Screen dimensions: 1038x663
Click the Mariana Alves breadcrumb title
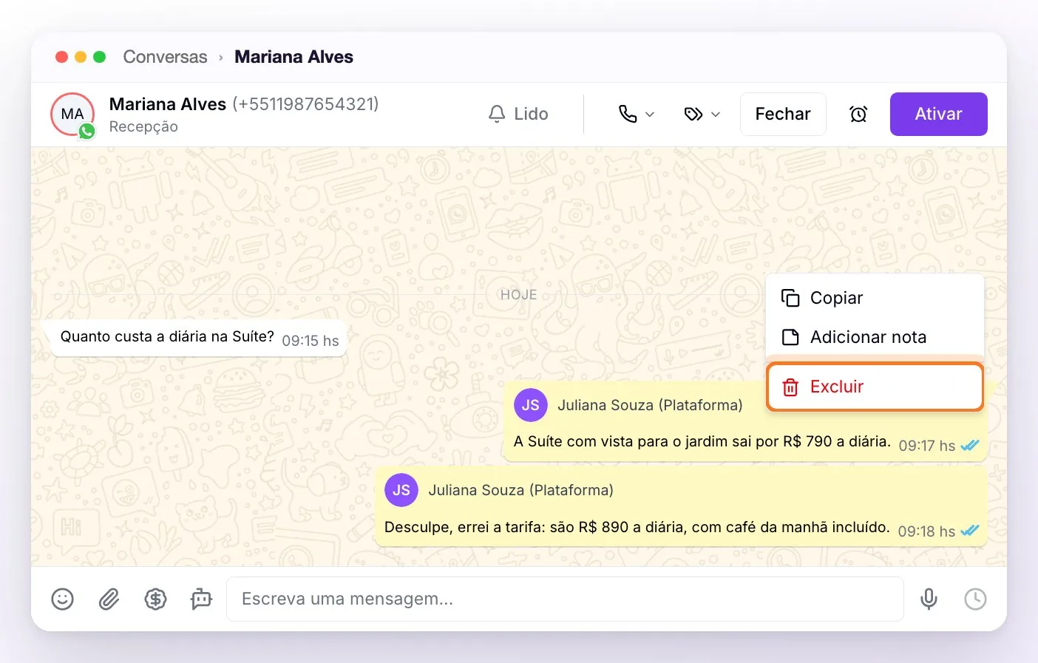[x=294, y=57]
